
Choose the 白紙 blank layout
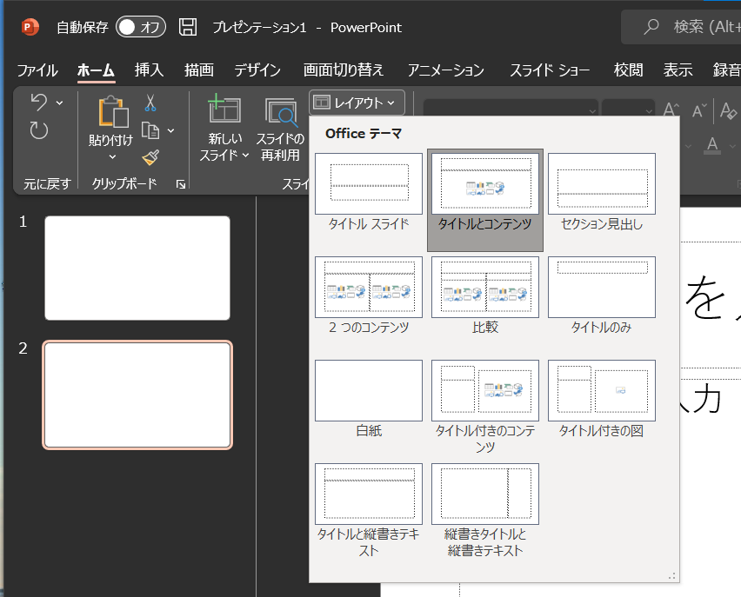click(369, 400)
